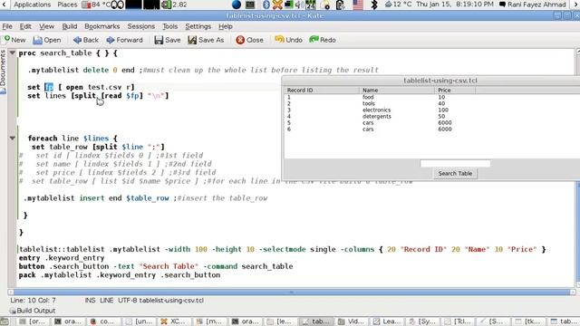
Task: Click the price value 100 in the table
Action: coord(443,110)
